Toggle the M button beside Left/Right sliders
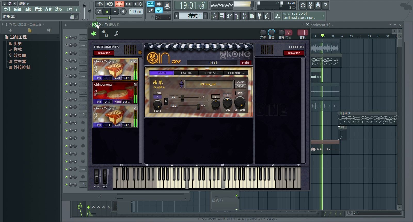The width and height of the screenshot is (413, 222). click(x=166, y=101)
